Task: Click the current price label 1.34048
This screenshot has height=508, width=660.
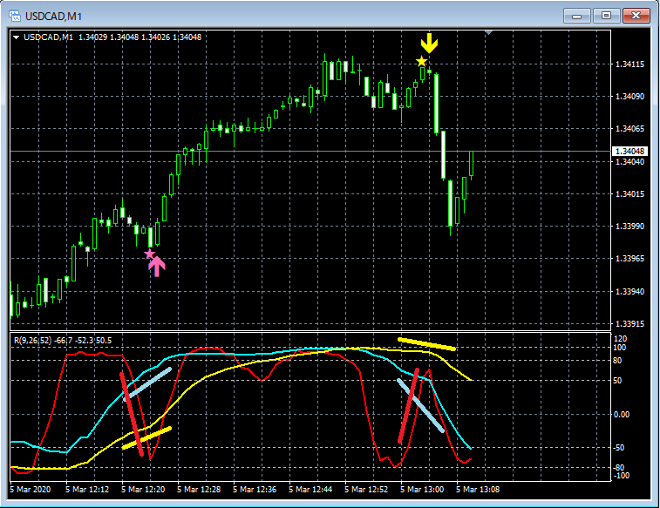Action: point(629,151)
